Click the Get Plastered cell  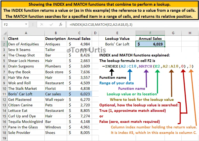coord(26,100)
